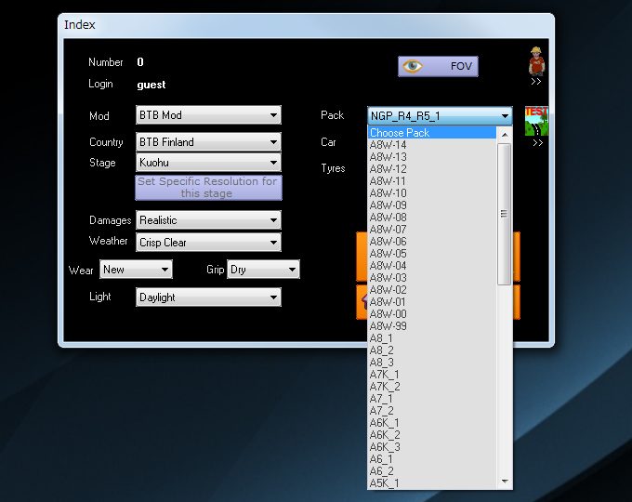
Task: Click the pack list scroll down arrow
Action: 505,482
